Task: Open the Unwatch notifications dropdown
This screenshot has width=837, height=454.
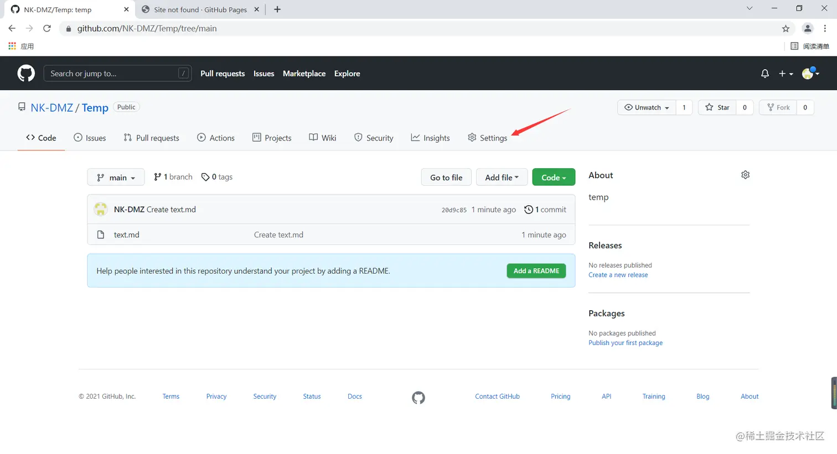Action: 647,107
